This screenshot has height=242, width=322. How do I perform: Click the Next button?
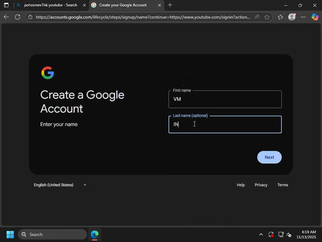(269, 157)
